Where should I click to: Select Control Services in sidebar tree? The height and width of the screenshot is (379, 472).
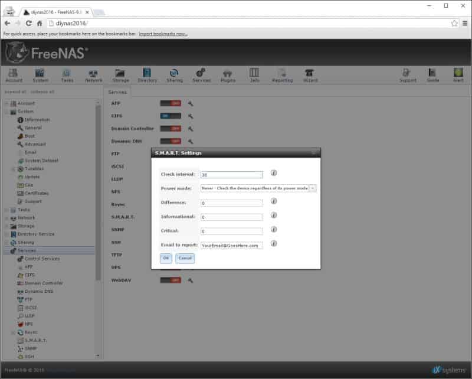coord(42,259)
